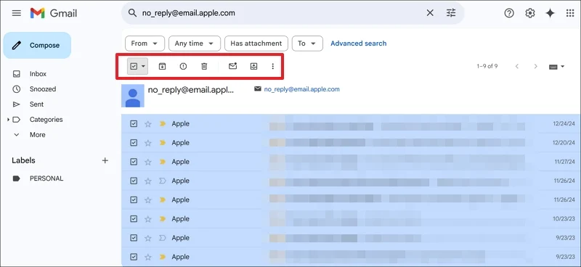Click the search input field
This screenshot has width=581, height=267.
coord(282,13)
